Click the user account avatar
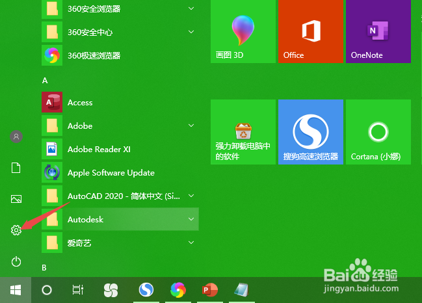 16,137
